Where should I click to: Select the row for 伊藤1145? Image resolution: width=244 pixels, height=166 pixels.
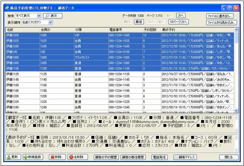22,80
